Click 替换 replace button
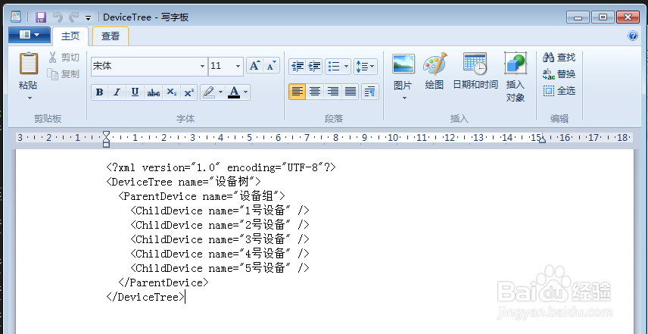Image resolution: width=648 pixels, height=334 pixels. tap(559, 74)
